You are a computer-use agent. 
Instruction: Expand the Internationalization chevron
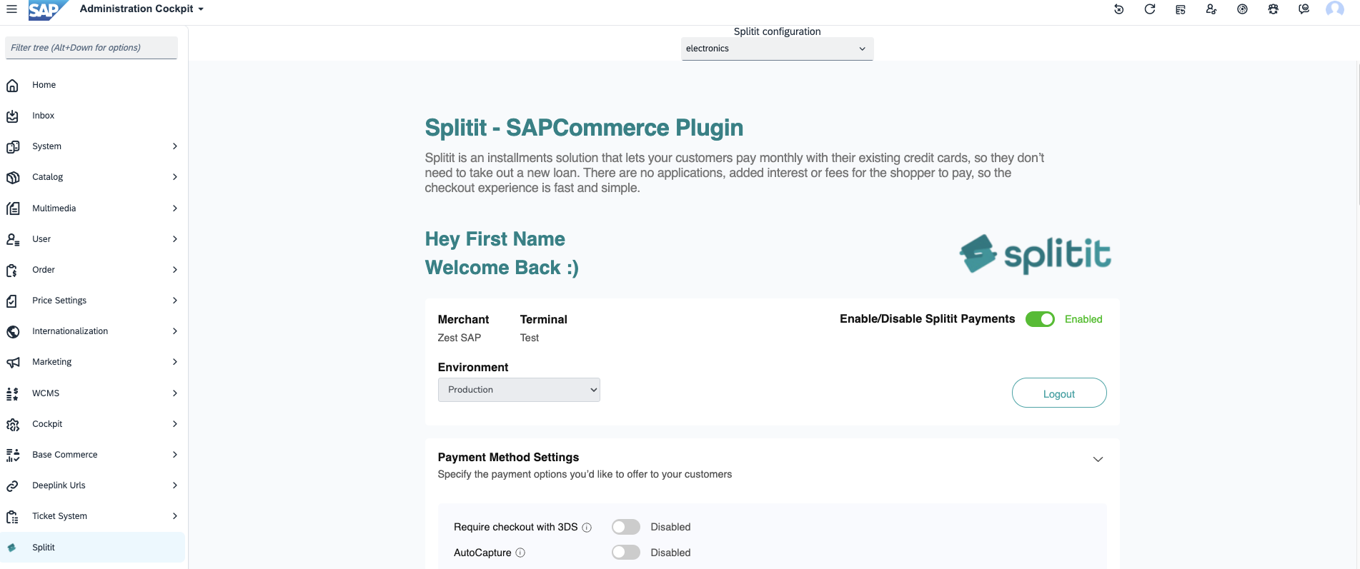175,331
